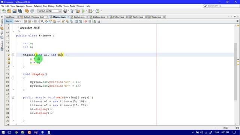Screen dimensions: 240x135
Task: Run the project with the green play button
Action: [83, 11]
